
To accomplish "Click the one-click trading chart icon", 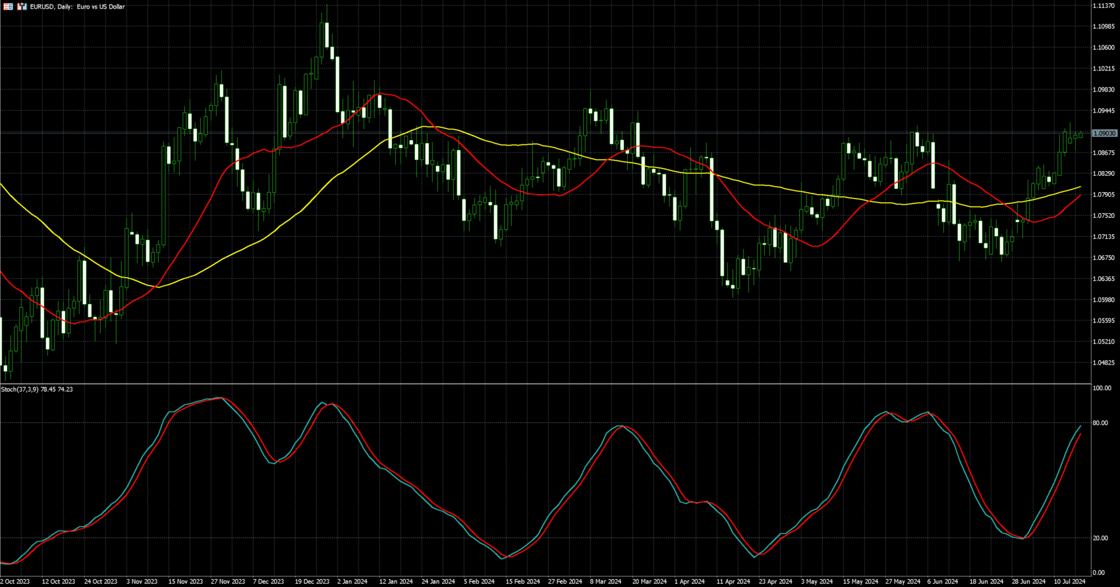I will [x=22, y=7].
